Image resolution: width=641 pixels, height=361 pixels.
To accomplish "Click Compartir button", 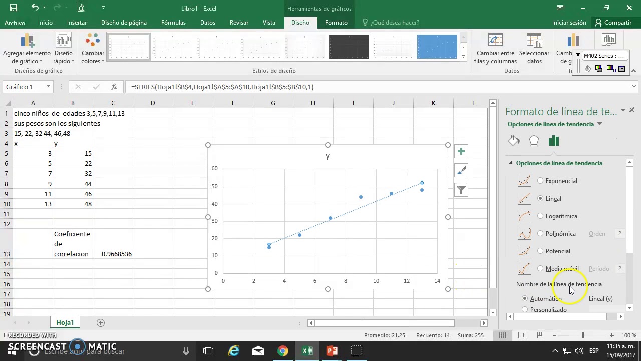I will click(x=613, y=23).
